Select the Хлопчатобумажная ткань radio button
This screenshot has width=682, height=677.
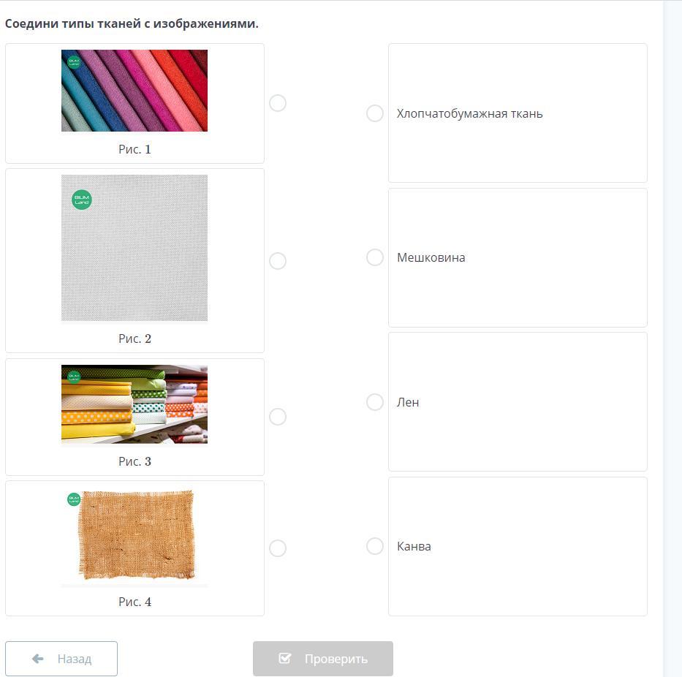(375, 113)
